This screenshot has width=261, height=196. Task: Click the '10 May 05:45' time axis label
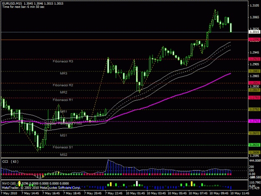(x=177, y=193)
